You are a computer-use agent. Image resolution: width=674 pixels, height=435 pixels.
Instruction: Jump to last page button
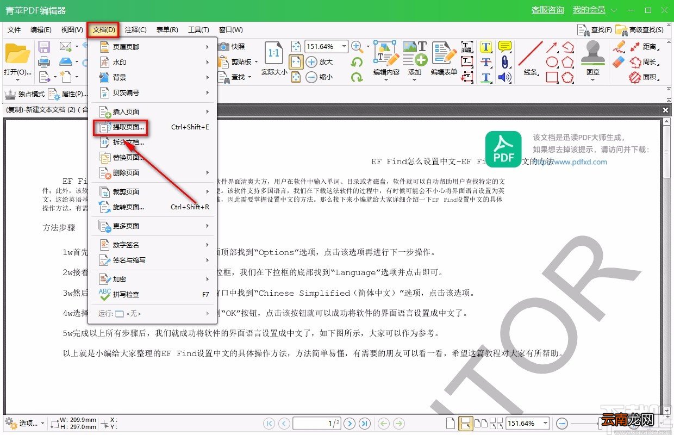coord(365,423)
